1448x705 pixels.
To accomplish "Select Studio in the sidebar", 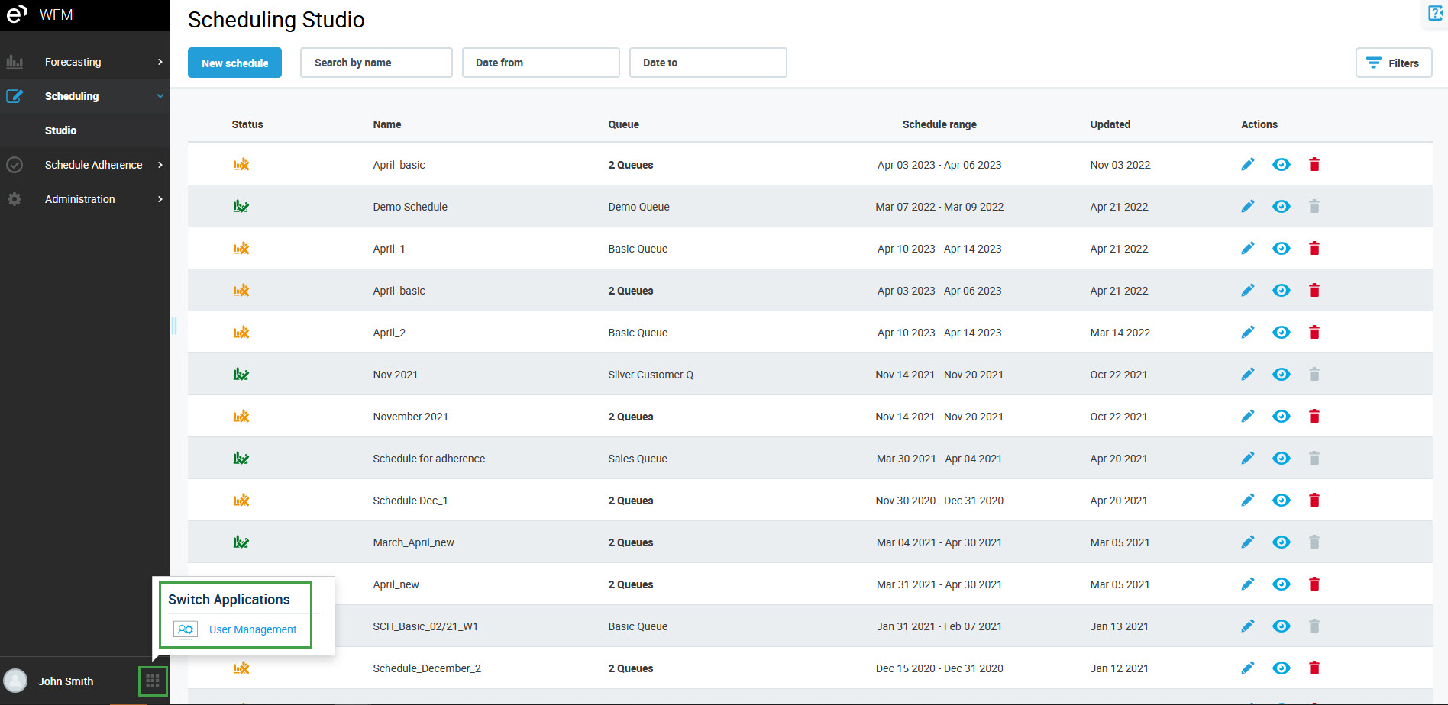I will (x=61, y=130).
